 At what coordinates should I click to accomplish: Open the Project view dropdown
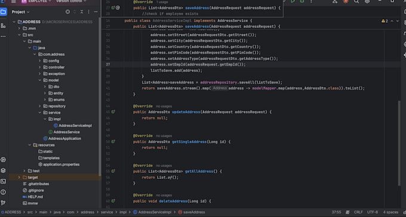20,12
